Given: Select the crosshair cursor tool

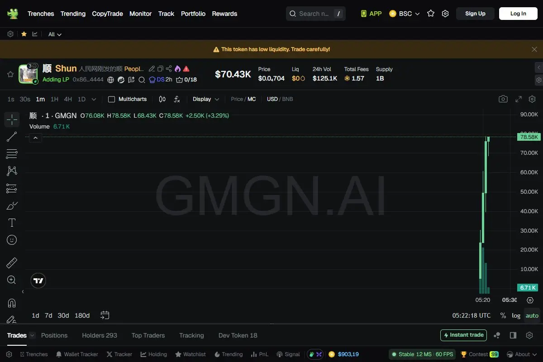Looking at the screenshot, I should (x=12, y=119).
